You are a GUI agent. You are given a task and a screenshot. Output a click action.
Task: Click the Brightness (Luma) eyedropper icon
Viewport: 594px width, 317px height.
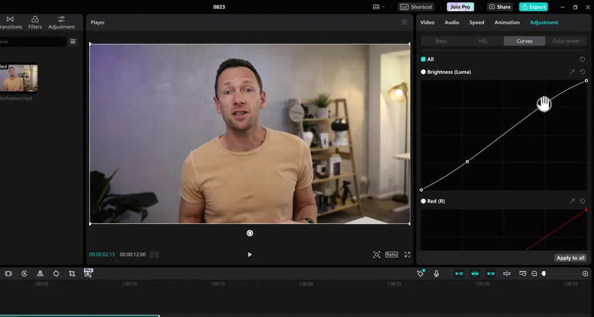click(572, 72)
